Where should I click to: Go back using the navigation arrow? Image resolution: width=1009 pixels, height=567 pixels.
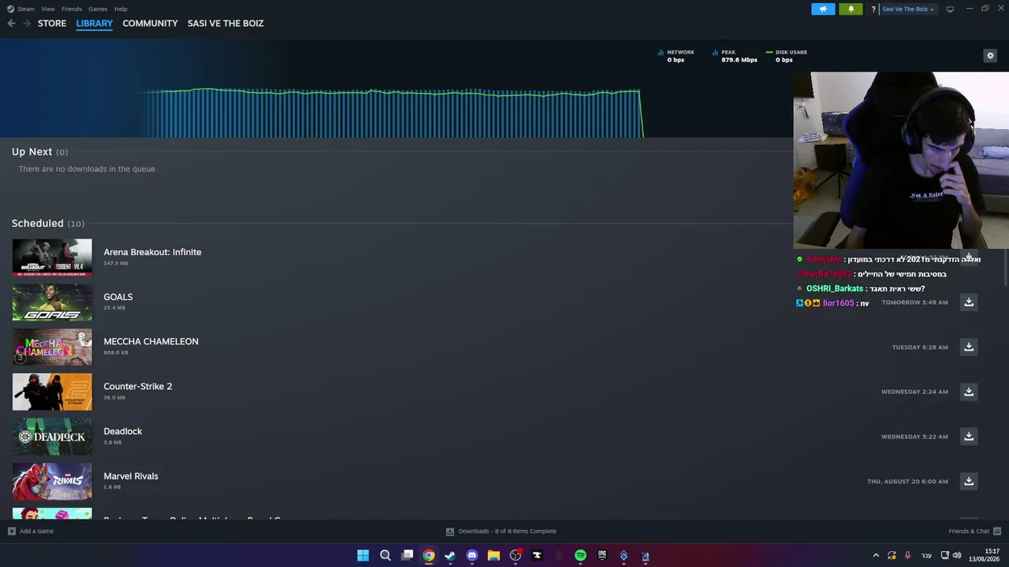(11, 24)
